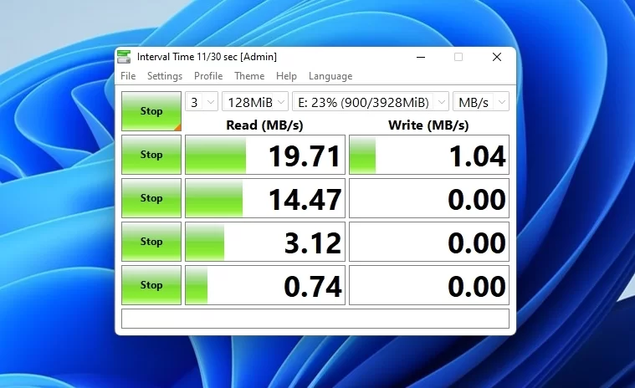635x388 pixels.
Task: Minimize the CrystalDiskMark window
Action: (419, 57)
